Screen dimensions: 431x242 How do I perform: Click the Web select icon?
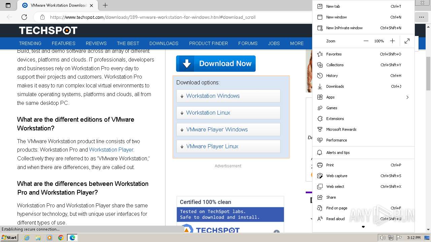coord(320,187)
